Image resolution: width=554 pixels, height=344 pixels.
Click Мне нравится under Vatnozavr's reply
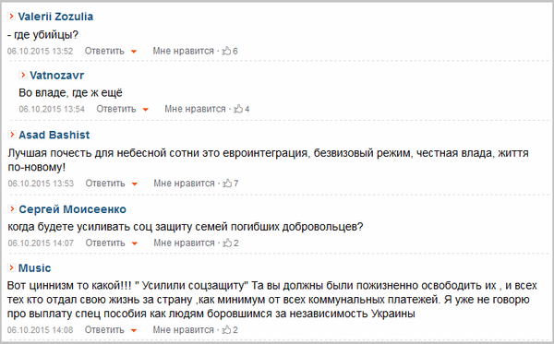195,109
